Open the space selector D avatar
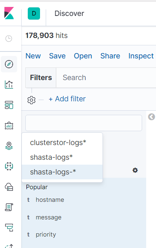156x248 pixels. (34, 13)
